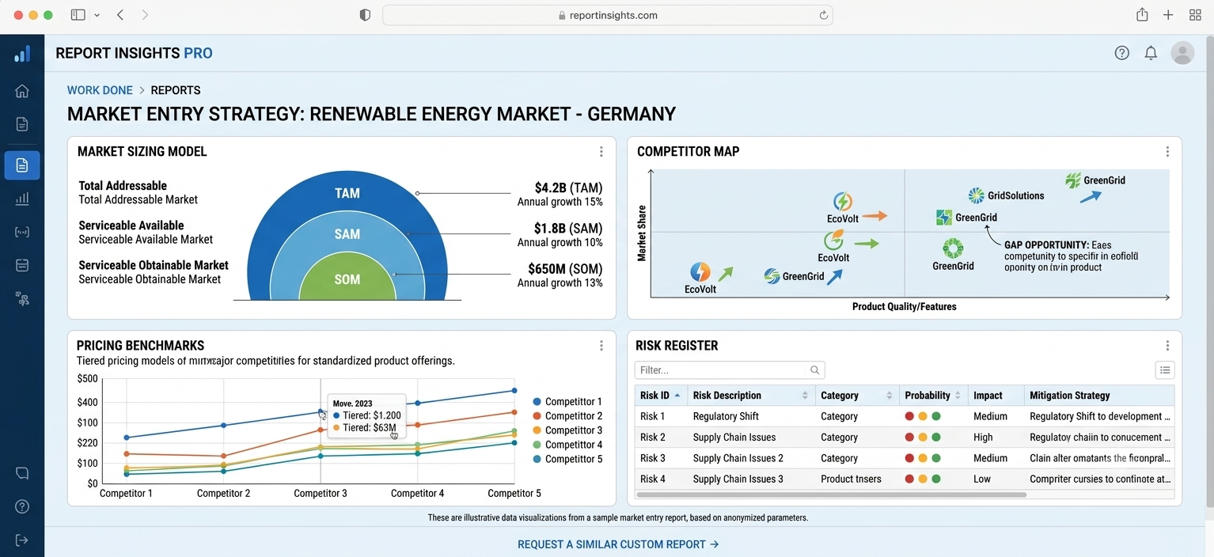
Task: Toggle Competitor 1 in the chart legend
Action: point(567,402)
